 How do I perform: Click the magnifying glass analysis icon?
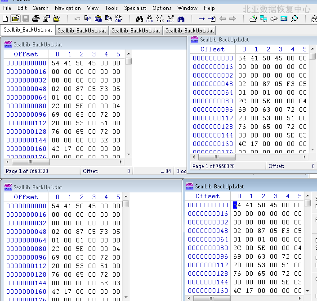[295, 19]
